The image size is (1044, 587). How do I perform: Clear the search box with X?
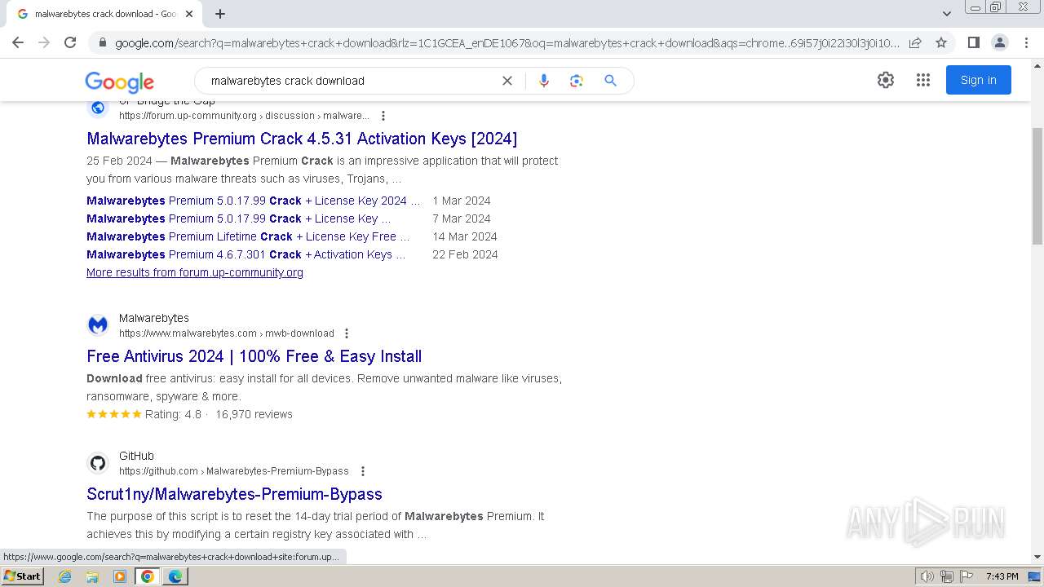[x=507, y=81]
